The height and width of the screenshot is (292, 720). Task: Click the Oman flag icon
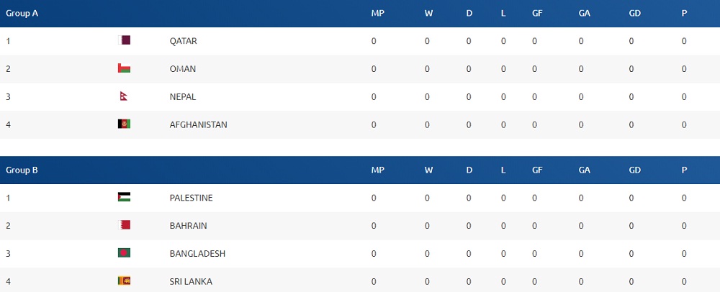(x=124, y=69)
